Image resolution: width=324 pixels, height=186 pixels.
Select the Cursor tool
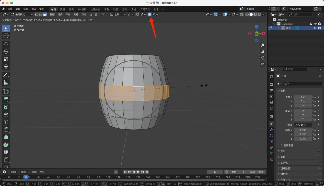(6, 36)
